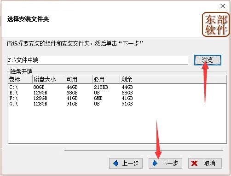Click 128GB disk size for G drive
Viewport: 231px width, 176px height.
pos(40,104)
